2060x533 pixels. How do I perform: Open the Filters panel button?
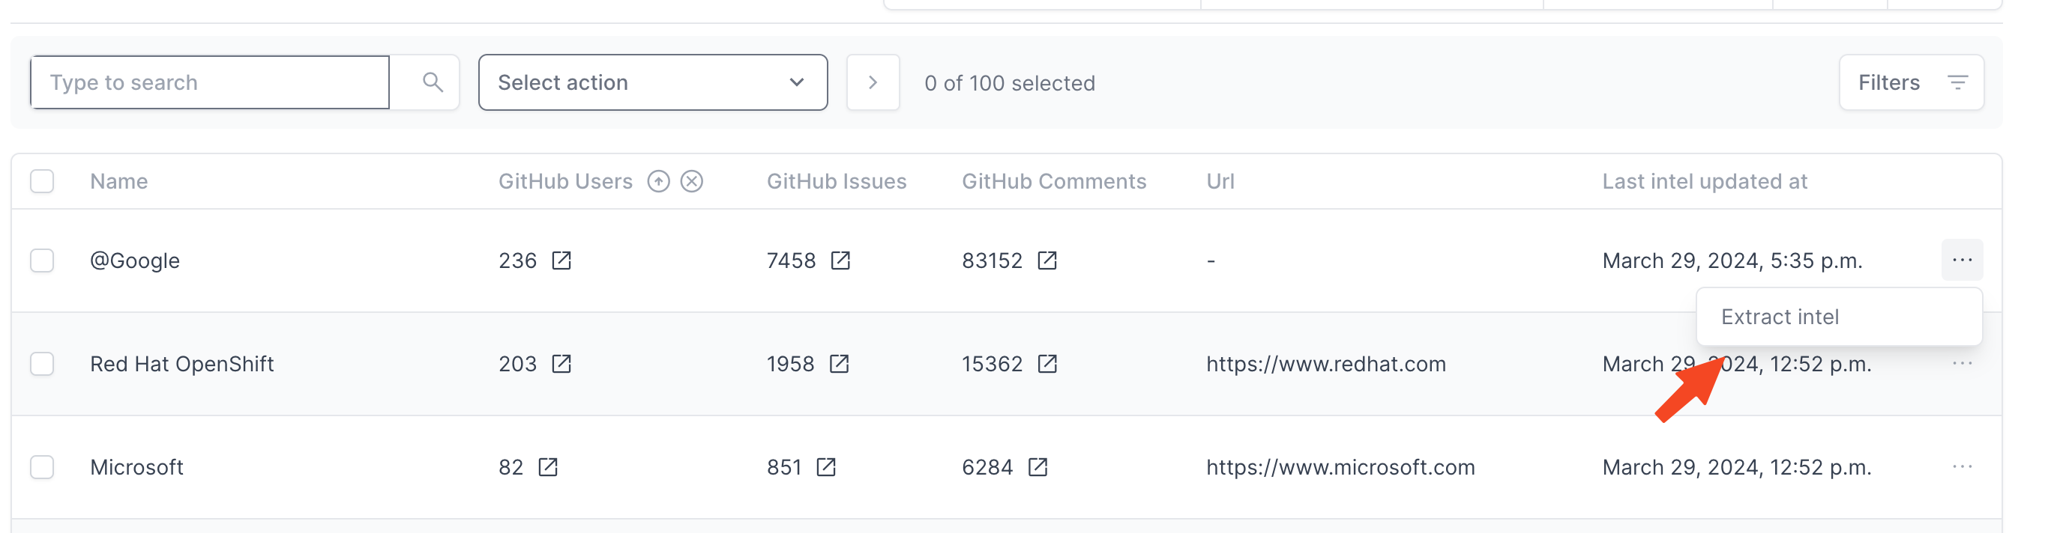1911,82
